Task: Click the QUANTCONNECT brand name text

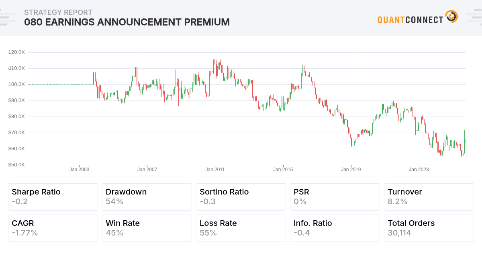Action: (x=411, y=19)
